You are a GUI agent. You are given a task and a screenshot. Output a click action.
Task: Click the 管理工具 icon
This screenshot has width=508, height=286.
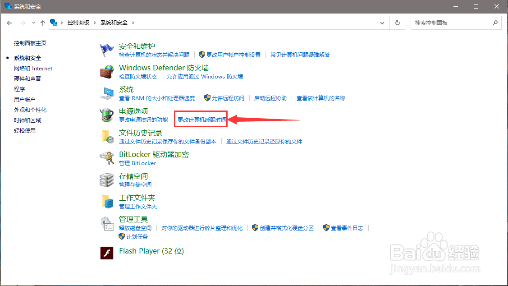pyautogui.click(x=107, y=223)
